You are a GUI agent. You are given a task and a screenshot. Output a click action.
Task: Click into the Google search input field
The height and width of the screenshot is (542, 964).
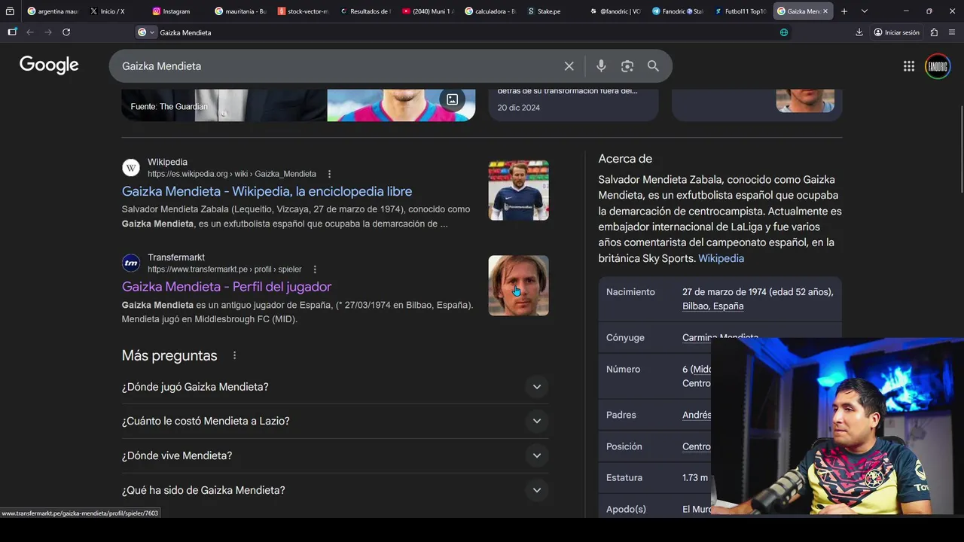(x=339, y=66)
